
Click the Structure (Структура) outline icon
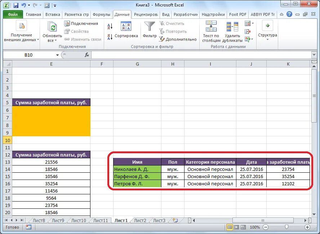[x=267, y=26]
